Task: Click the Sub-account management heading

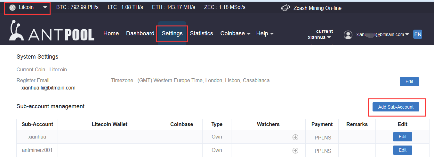Action: tap(51, 106)
